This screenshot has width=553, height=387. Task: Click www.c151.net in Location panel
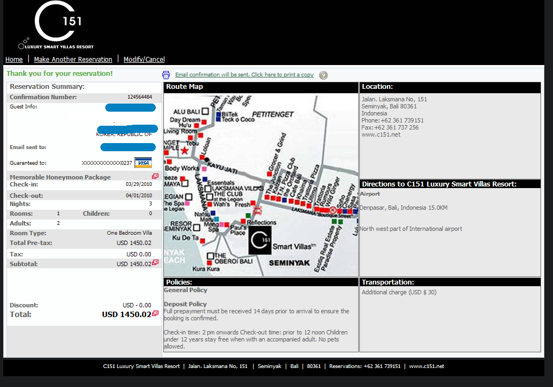381,134
